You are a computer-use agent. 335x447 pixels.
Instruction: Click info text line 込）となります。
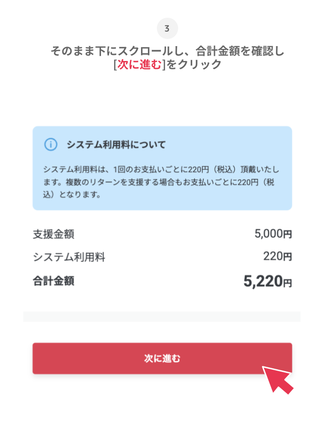pos(72,195)
